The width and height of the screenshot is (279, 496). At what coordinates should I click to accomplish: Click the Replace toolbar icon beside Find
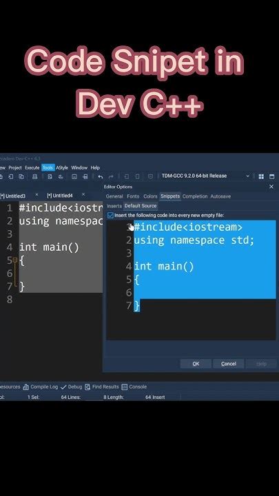(x=59, y=176)
